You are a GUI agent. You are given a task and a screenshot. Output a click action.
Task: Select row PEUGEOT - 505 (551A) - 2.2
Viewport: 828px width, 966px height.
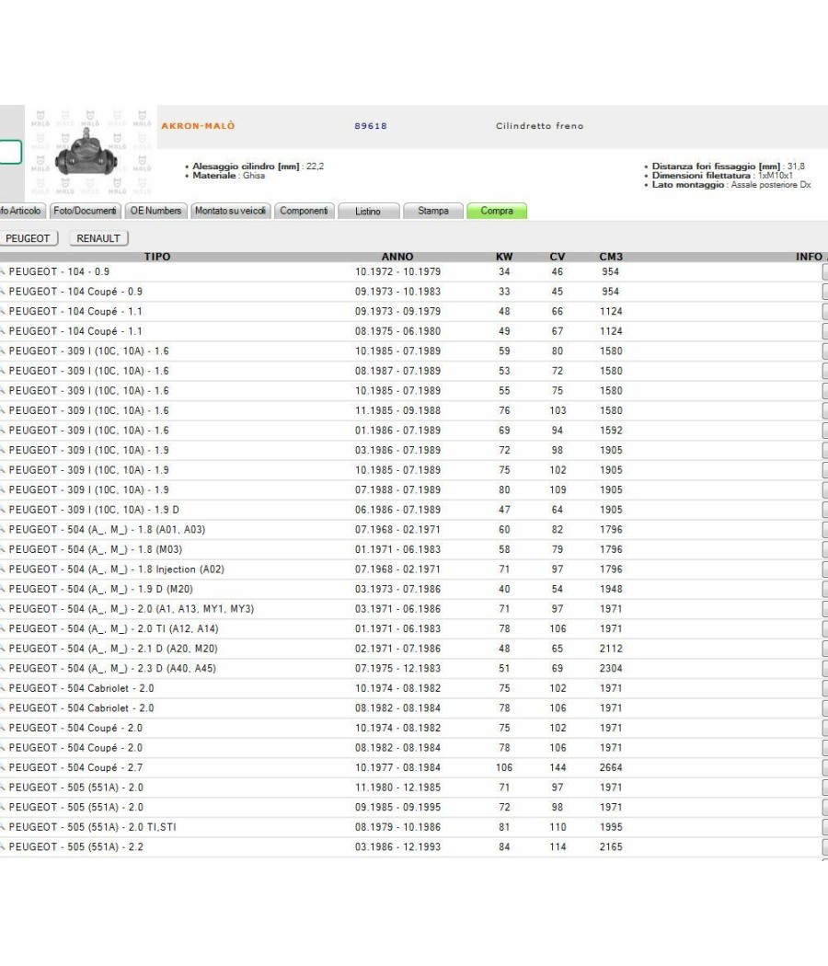pyautogui.click(x=414, y=846)
